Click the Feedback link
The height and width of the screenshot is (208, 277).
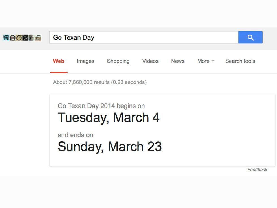257,170
